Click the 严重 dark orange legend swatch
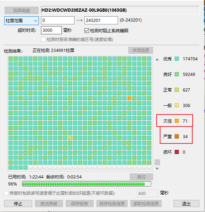This screenshot has width=205, height=212. coord(177,136)
